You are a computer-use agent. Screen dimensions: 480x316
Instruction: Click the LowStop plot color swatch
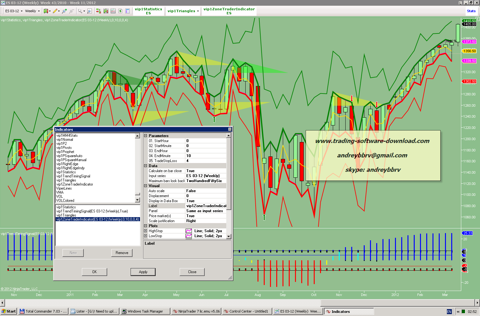[x=189, y=236]
